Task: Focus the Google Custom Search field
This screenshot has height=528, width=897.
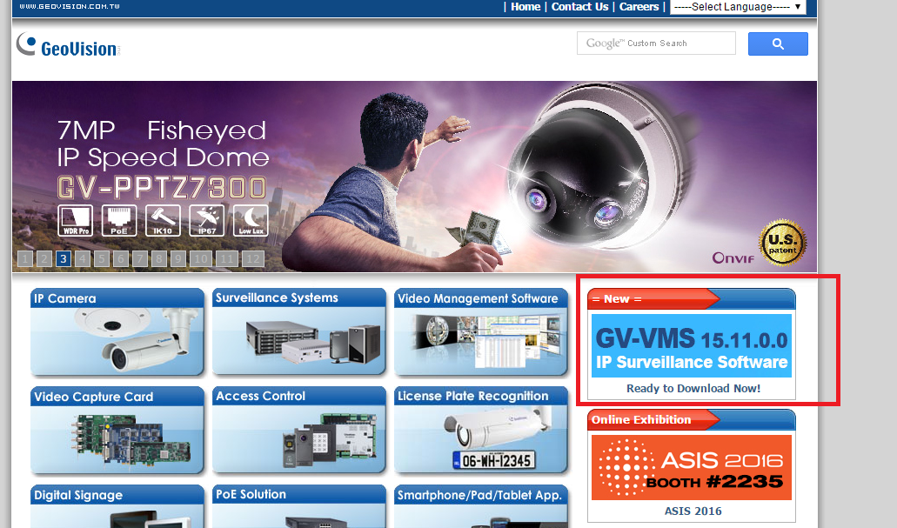Action: (x=656, y=43)
